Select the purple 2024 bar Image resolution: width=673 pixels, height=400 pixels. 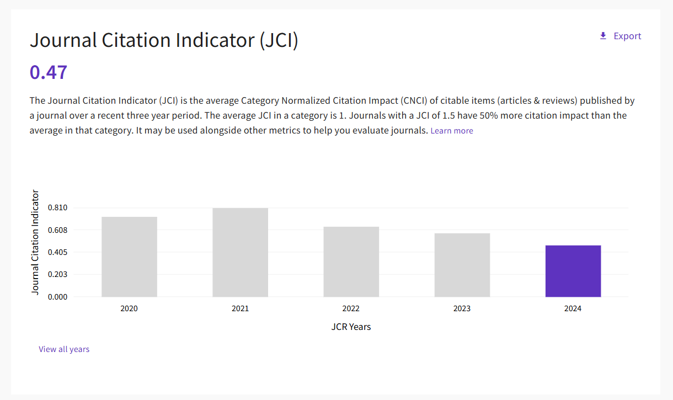[x=573, y=271]
